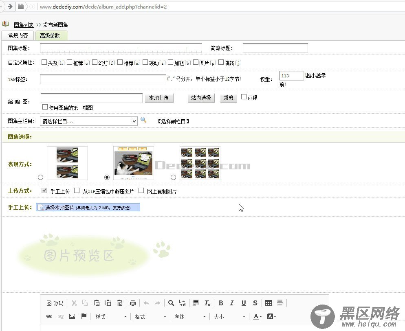Click the 权重 field showing 113
The height and width of the screenshot is (331, 405).
[x=291, y=76]
